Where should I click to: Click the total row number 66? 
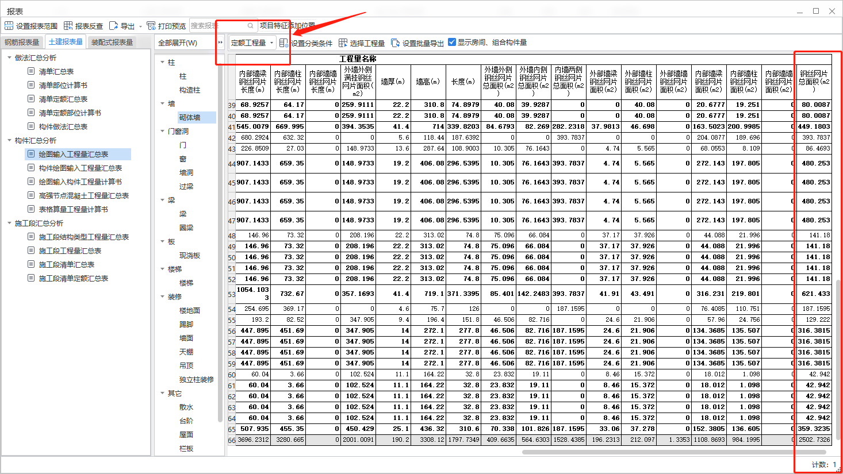(232, 440)
